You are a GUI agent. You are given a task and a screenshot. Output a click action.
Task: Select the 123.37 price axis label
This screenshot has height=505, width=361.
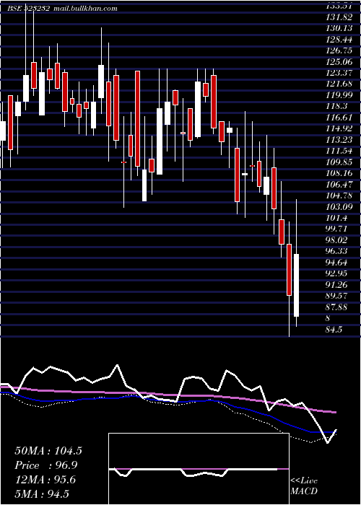pos(339,73)
